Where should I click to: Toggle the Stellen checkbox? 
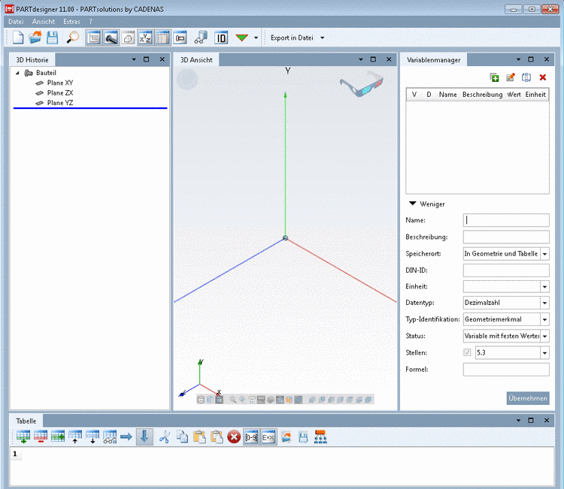pos(468,352)
